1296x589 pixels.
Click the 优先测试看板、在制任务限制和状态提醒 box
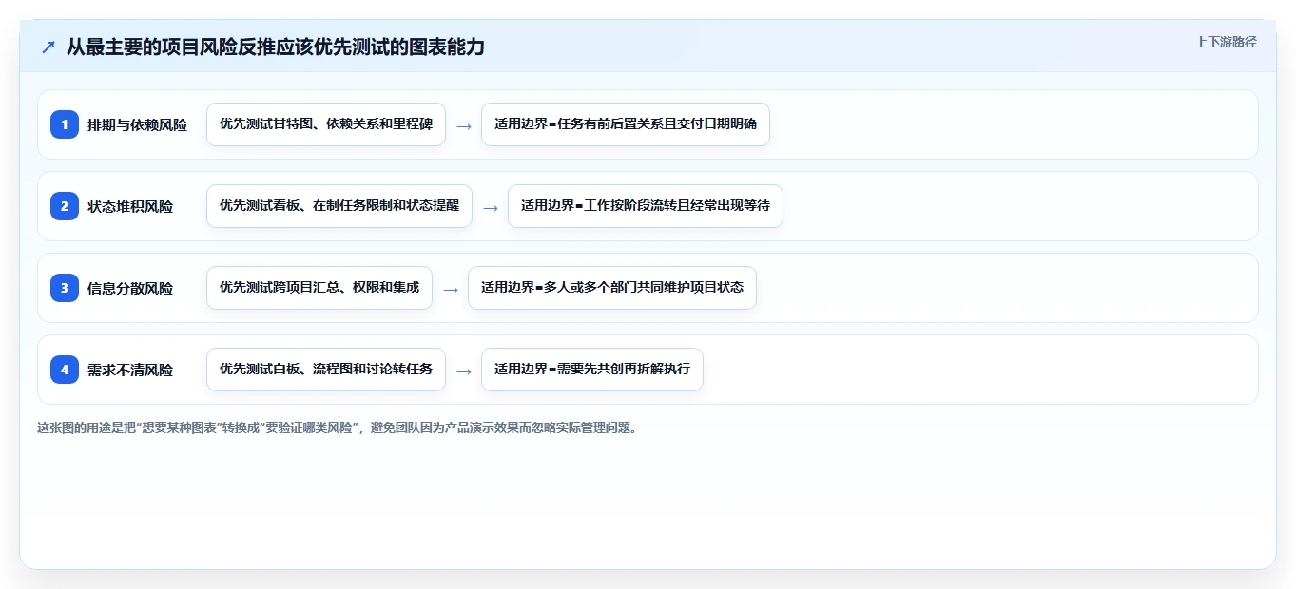pos(339,206)
